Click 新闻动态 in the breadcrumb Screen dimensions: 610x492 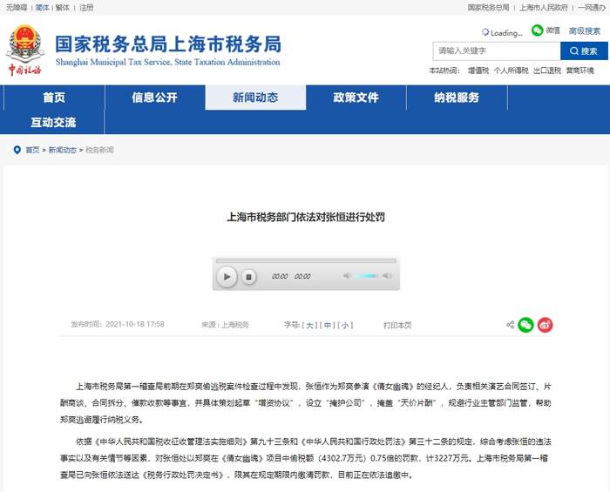click(x=62, y=150)
